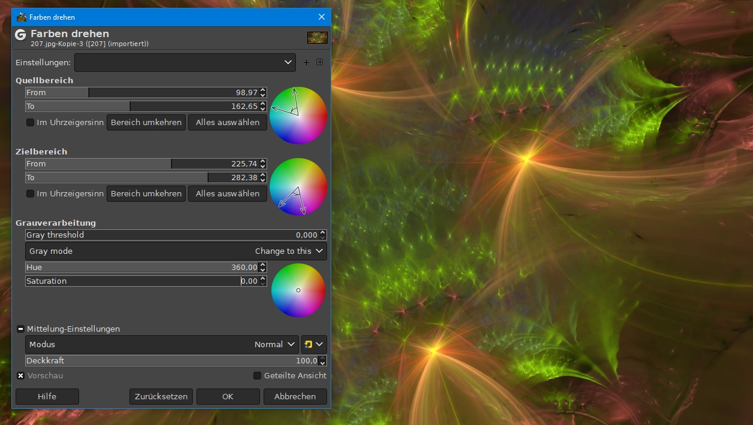
Task: Click the Quellbereich color wheel
Action: [x=298, y=116]
